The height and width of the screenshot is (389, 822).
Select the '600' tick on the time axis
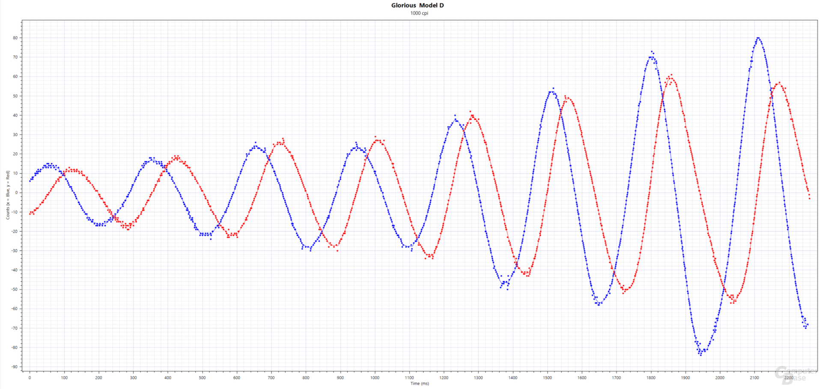(x=237, y=378)
